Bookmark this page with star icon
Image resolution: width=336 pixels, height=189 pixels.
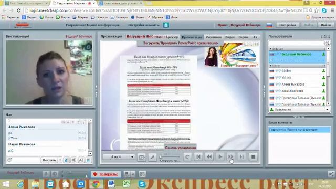pos(317,10)
